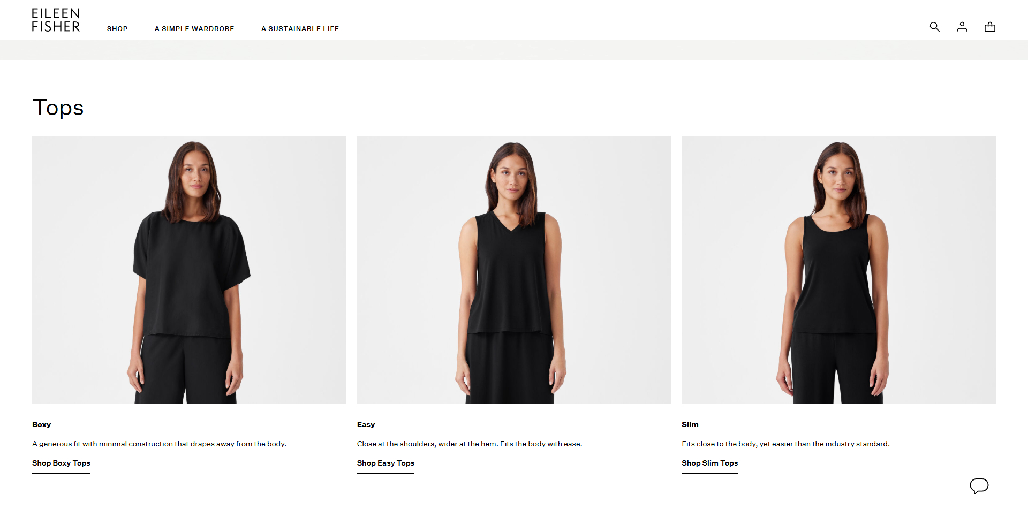The image size is (1028, 510).
Task: Click the Shop Slim Tops link
Action: click(x=709, y=463)
